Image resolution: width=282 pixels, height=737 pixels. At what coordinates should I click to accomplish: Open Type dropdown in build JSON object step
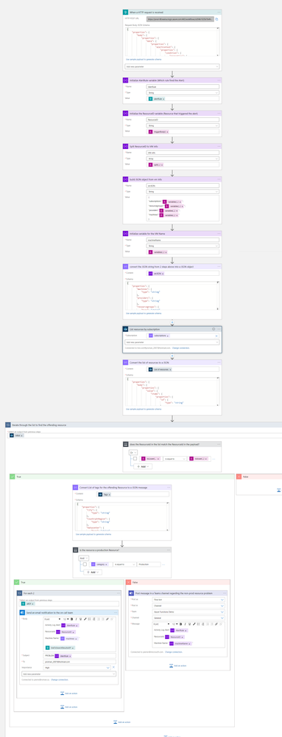[x=183, y=191]
